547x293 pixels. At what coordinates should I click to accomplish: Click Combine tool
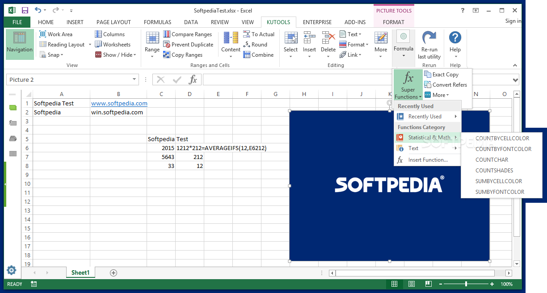pyautogui.click(x=258, y=54)
